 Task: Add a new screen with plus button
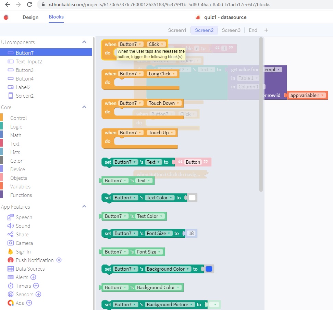(266, 30)
